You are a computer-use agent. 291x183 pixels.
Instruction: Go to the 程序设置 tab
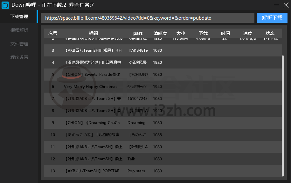(x=19, y=57)
